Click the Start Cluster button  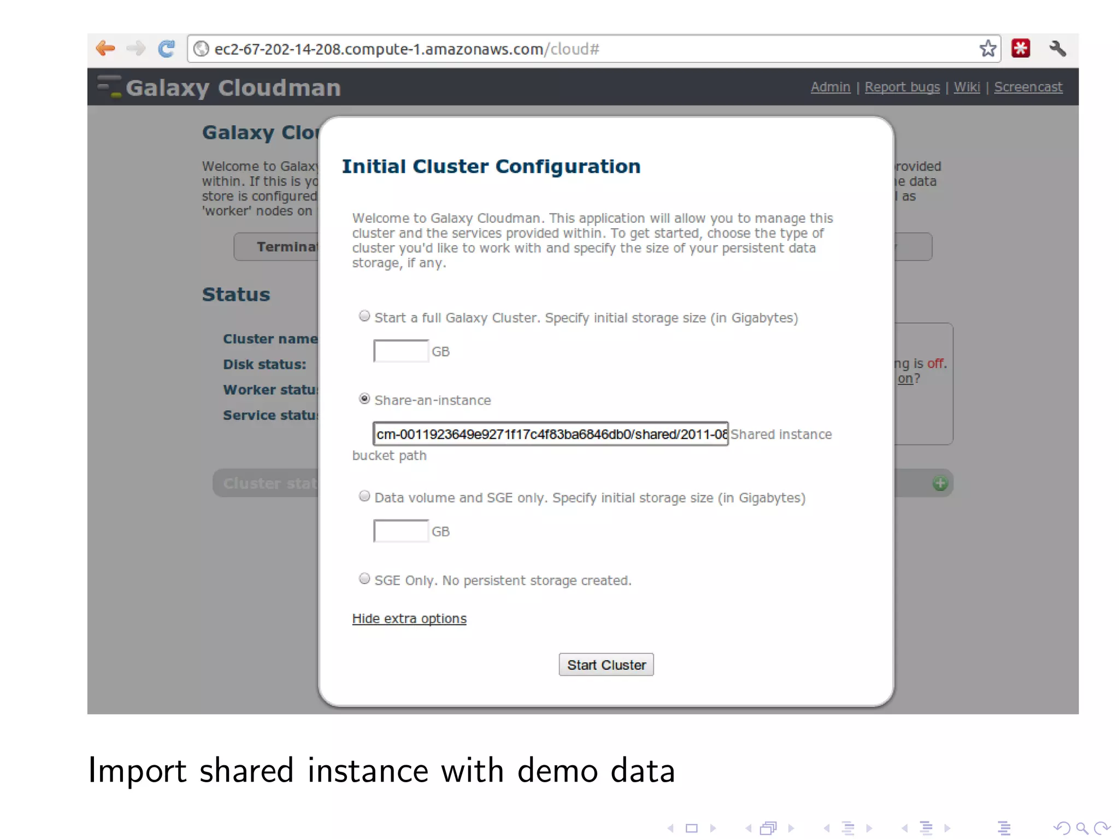click(606, 665)
